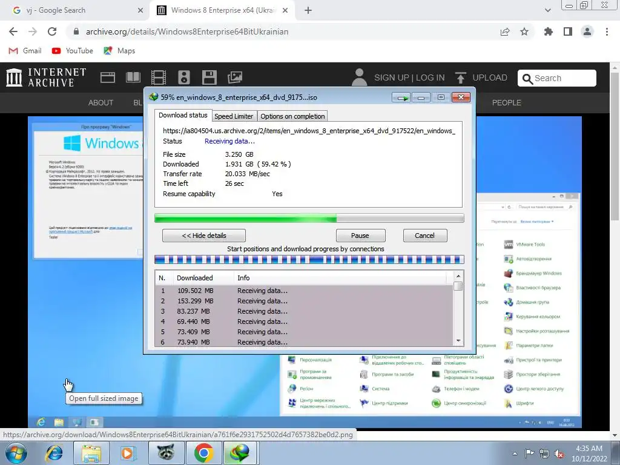Viewport: 620px width, 465px height.
Task: Open Internet Explorer from the taskbar
Action: (x=53, y=453)
